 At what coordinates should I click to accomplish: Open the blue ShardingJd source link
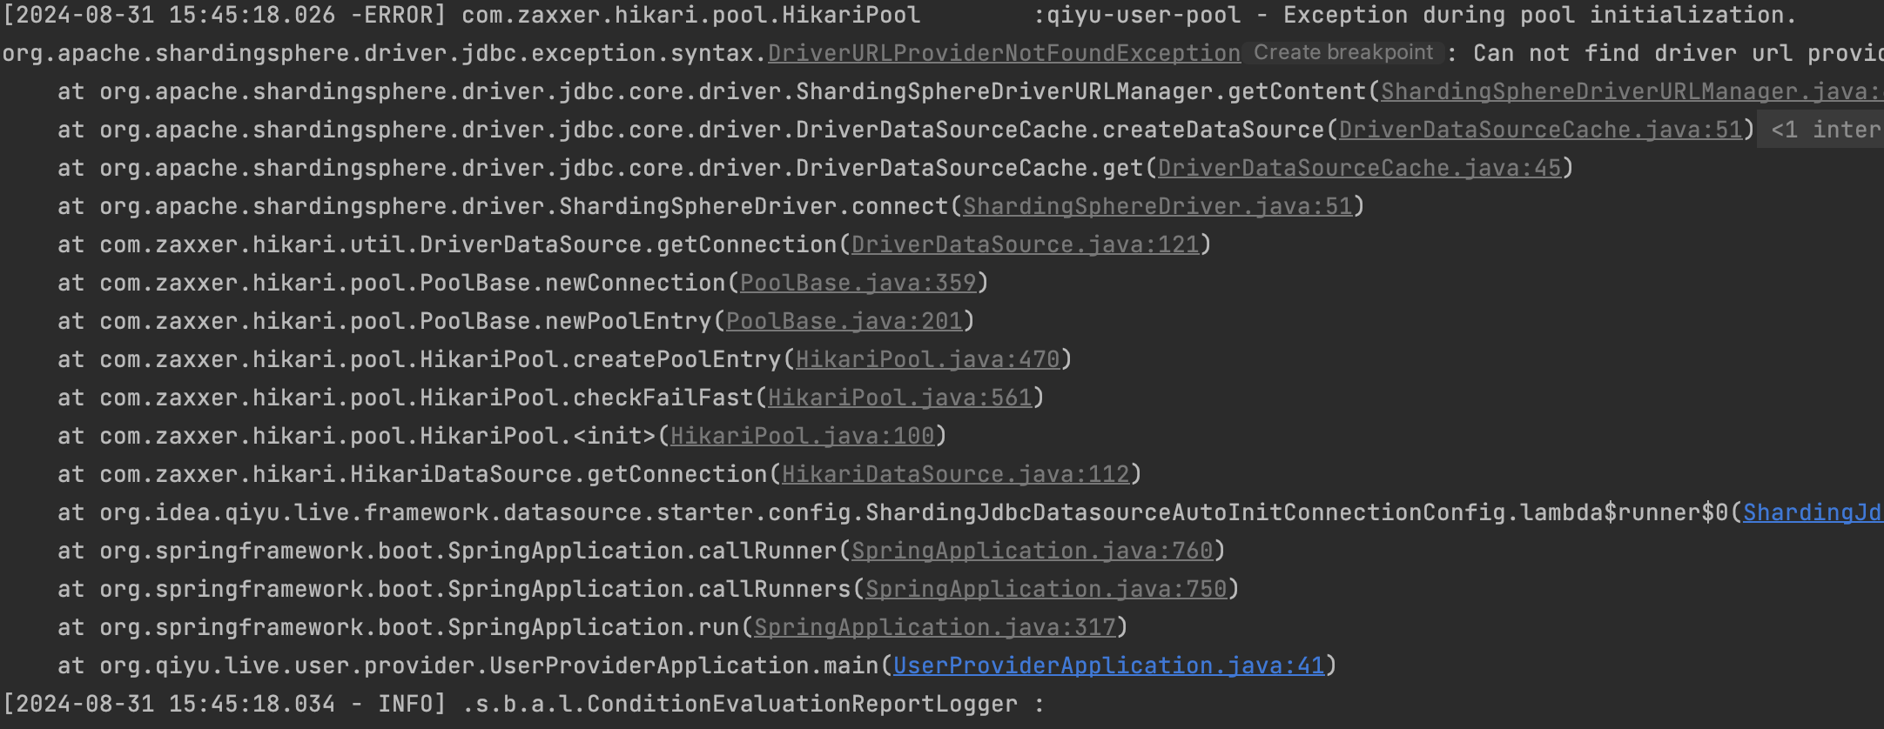pyautogui.click(x=1813, y=512)
